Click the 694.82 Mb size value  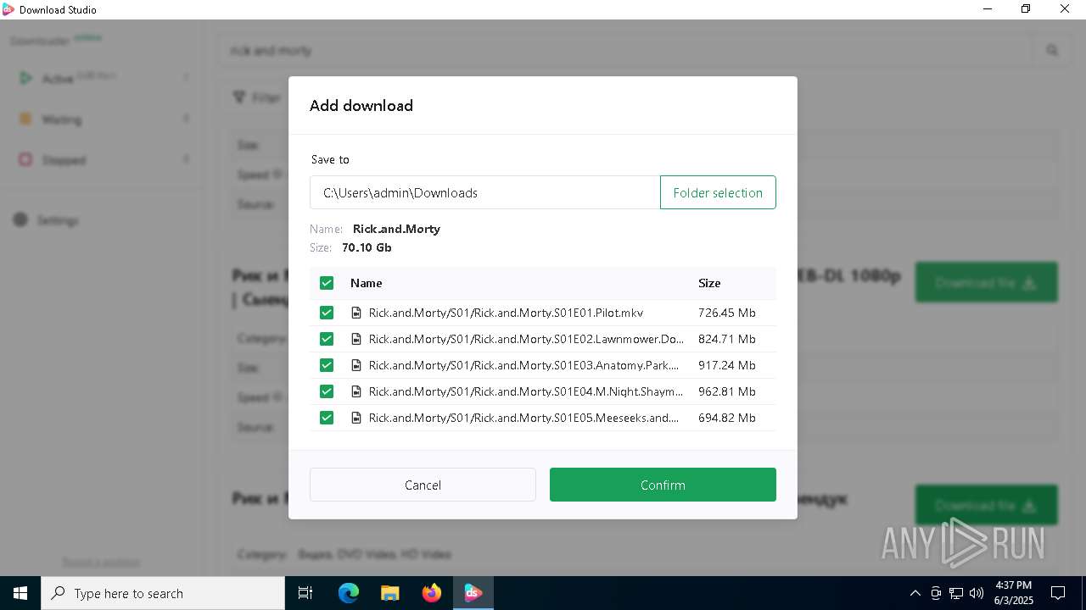727,418
